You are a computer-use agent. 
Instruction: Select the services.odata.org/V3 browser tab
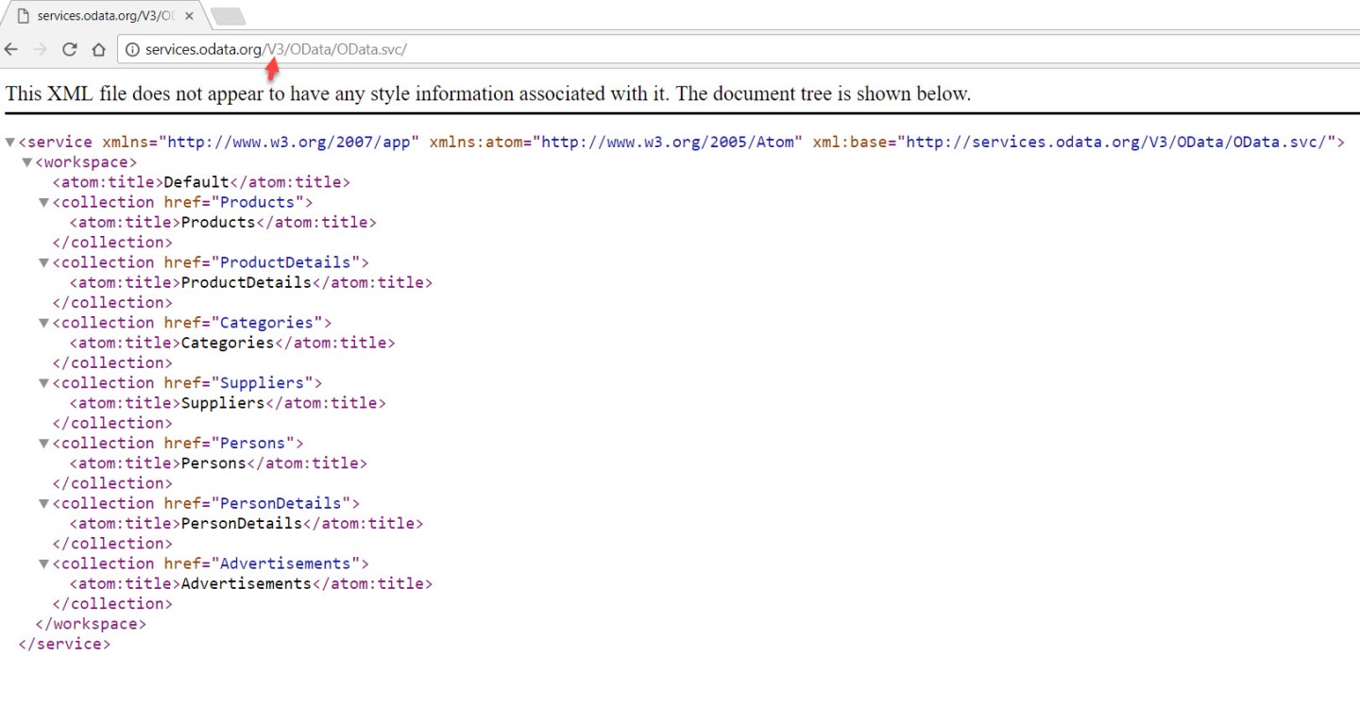point(104,15)
